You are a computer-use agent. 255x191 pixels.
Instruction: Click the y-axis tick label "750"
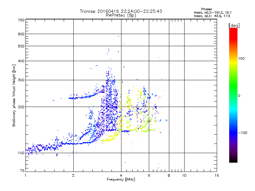point(21,20)
